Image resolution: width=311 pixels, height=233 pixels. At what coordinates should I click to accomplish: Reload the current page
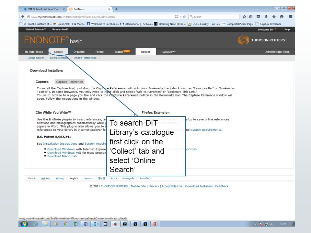[x=184, y=17]
